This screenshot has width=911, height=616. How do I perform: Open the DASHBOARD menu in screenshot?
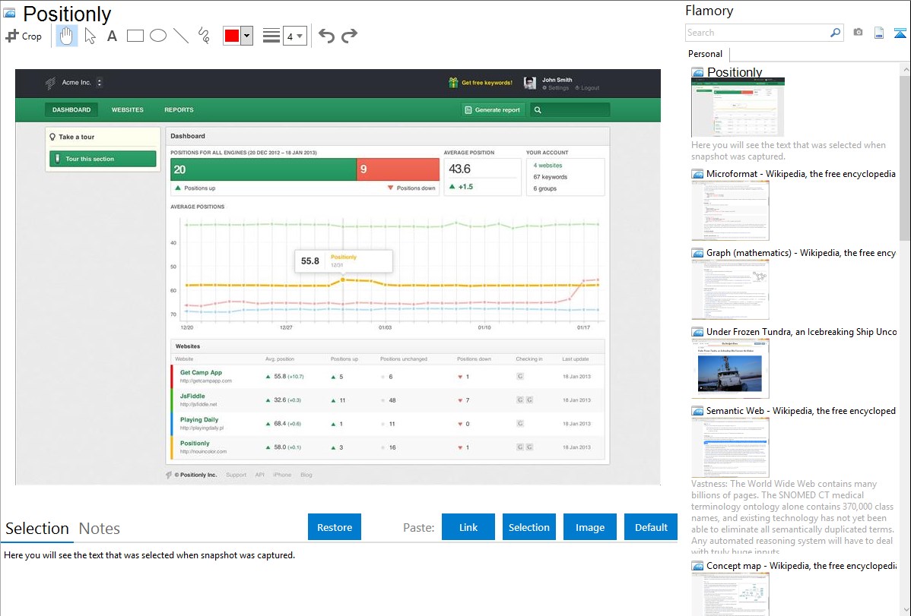tap(71, 109)
